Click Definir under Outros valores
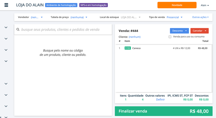 point(160,99)
